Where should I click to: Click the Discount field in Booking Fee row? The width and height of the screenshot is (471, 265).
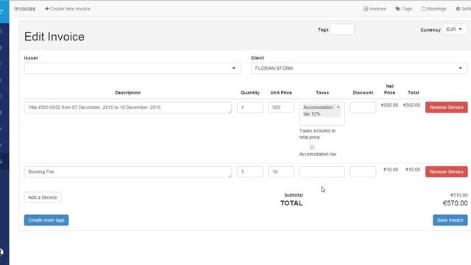363,172
